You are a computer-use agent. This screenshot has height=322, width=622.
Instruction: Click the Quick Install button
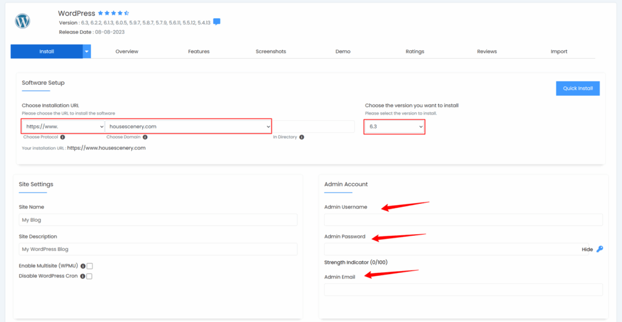[x=578, y=89]
